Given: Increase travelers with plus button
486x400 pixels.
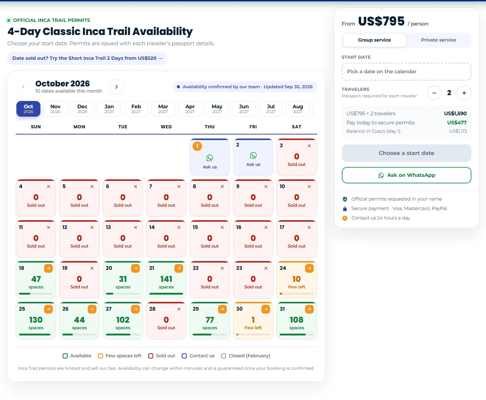Looking at the screenshot, I should [464, 93].
